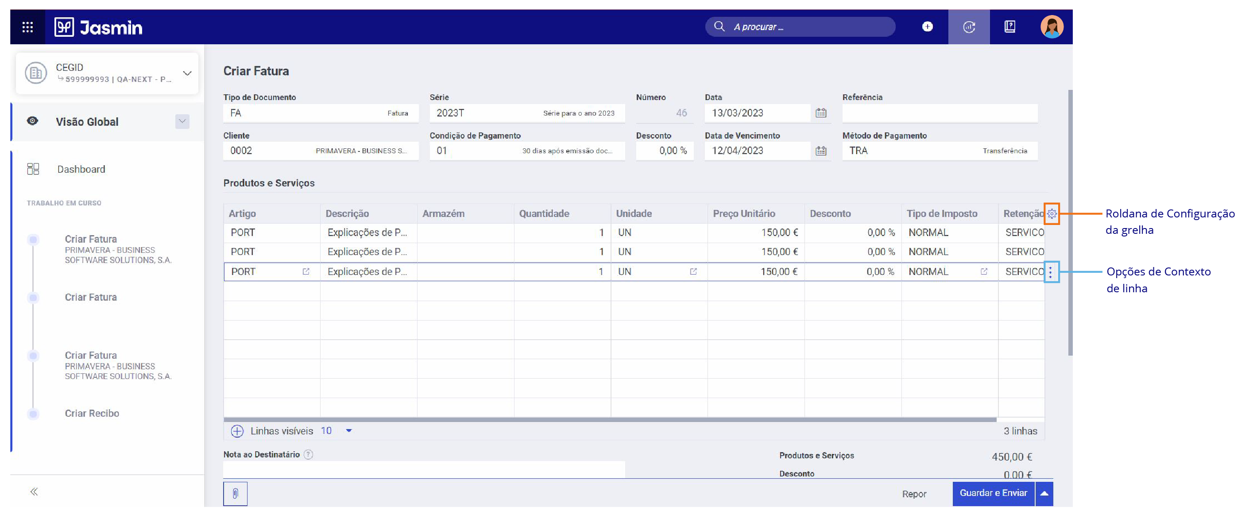
Task: Open the apps grid menu
Action: [x=28, y=27]
